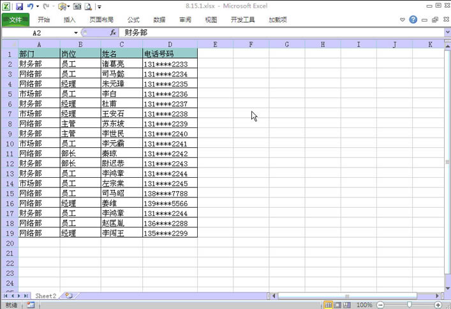
Task: Click the Insert Function fx button
Action: coord(113,32)
